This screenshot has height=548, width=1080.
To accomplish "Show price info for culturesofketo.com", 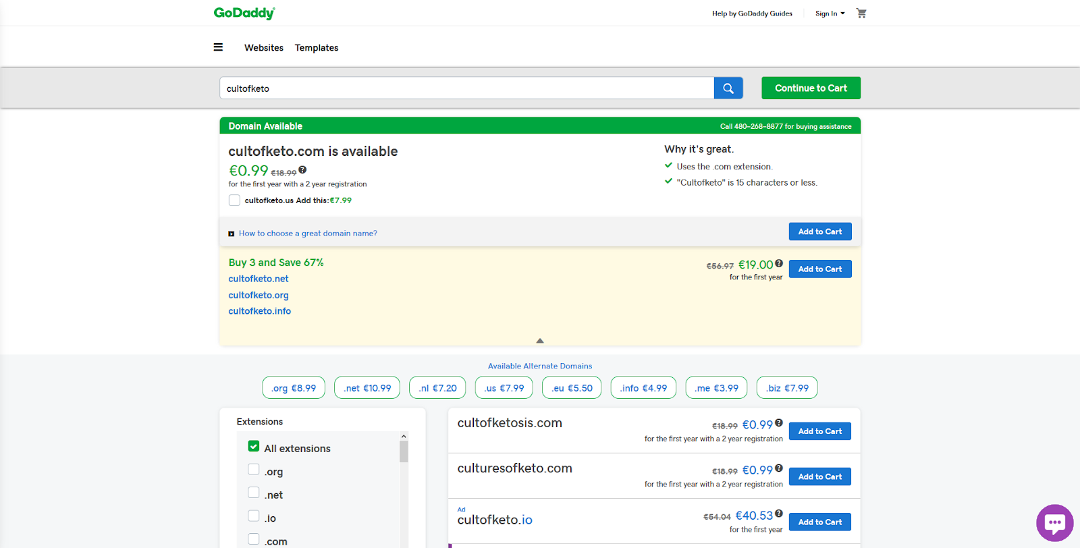I will 779,468.
